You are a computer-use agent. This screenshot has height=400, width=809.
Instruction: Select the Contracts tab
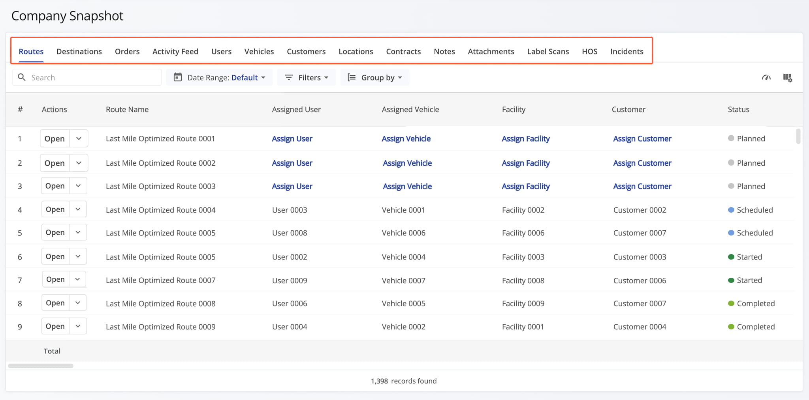(x=403, y=51)
